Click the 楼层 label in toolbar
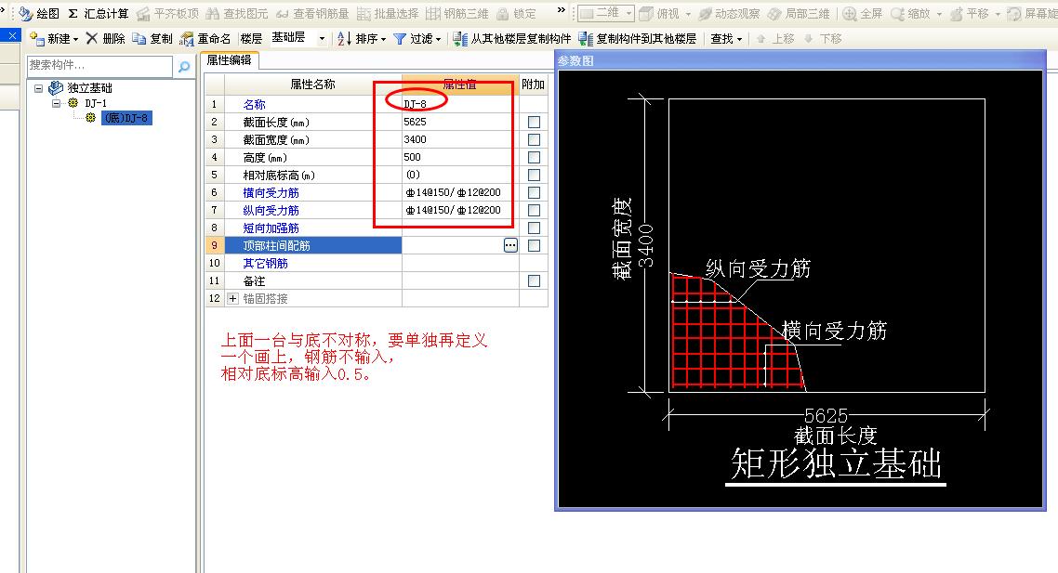Image resolution: width=1058 pixels, height=573 pixels. (252, 39)
